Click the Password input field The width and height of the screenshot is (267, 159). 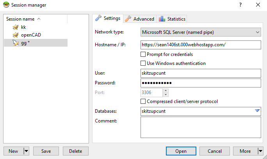point(201,83)
